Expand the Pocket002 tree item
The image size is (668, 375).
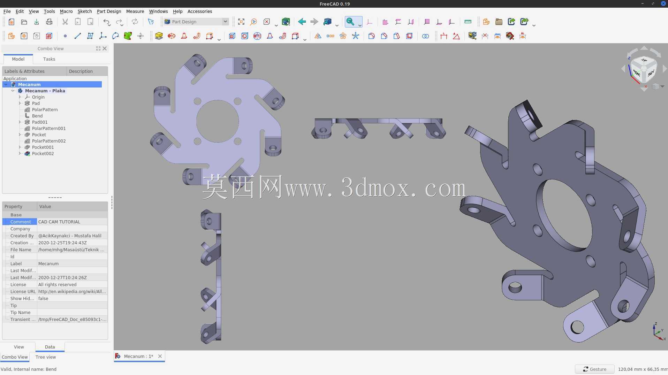20,153
